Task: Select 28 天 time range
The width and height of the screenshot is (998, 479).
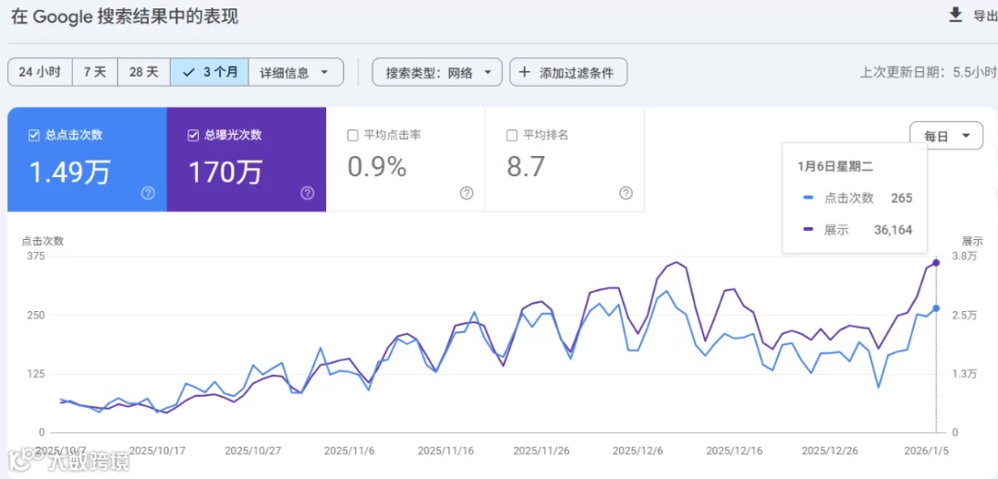Action: coord(144,72)
